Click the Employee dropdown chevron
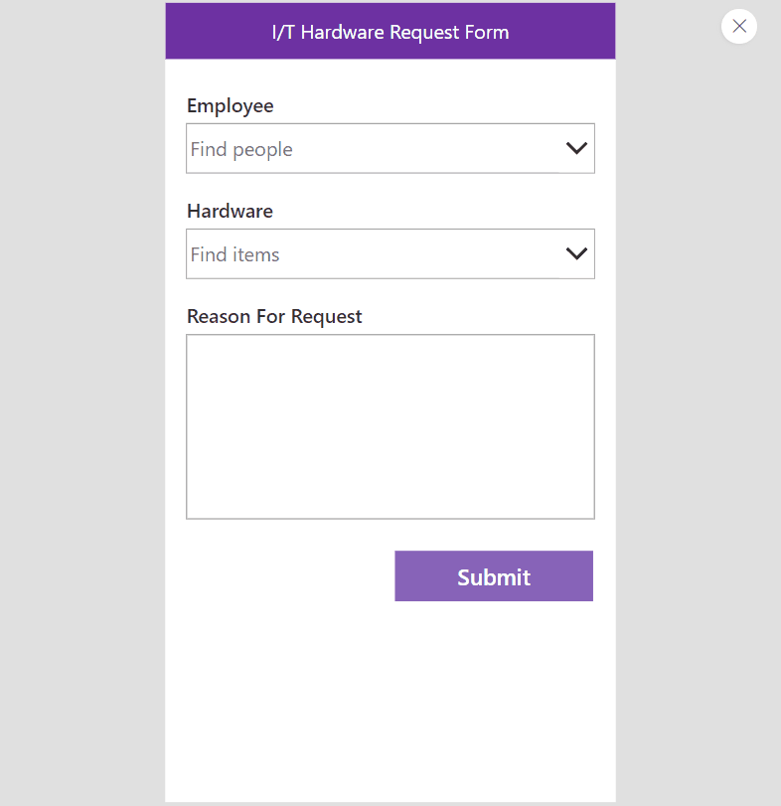 [x=576, y=147]
